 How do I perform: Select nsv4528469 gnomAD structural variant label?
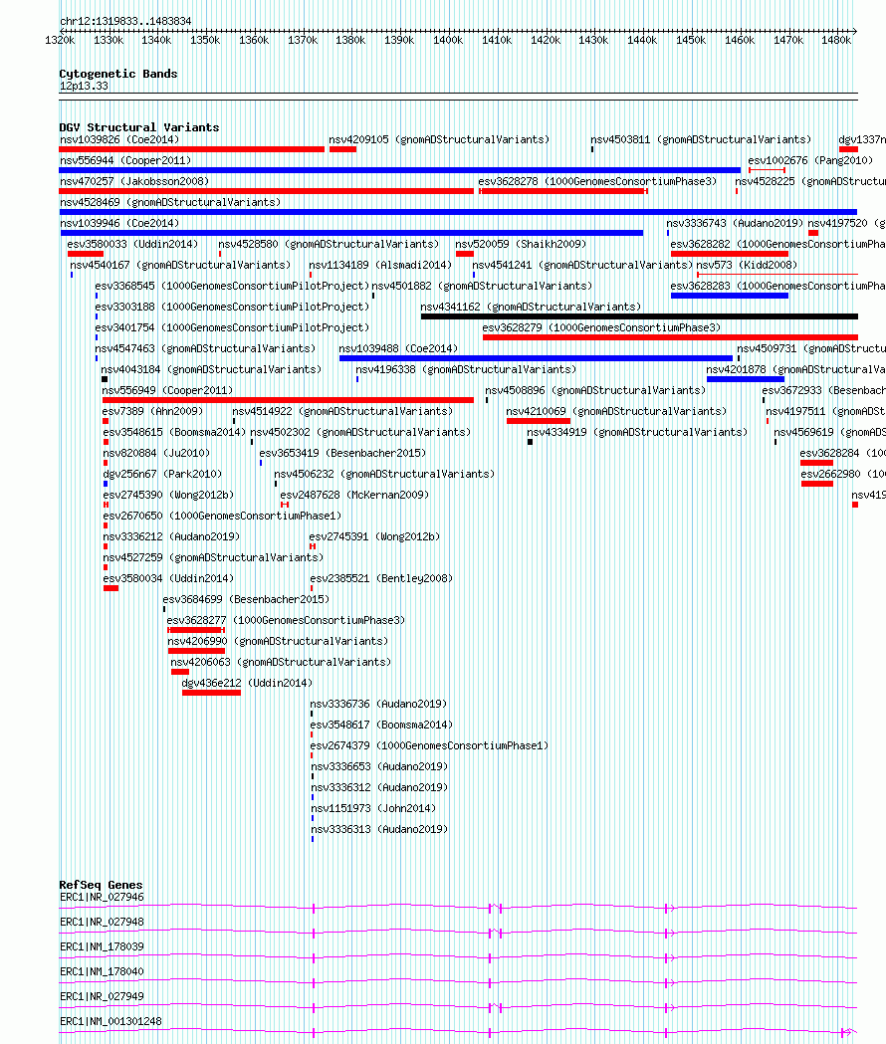click(170, 202)
